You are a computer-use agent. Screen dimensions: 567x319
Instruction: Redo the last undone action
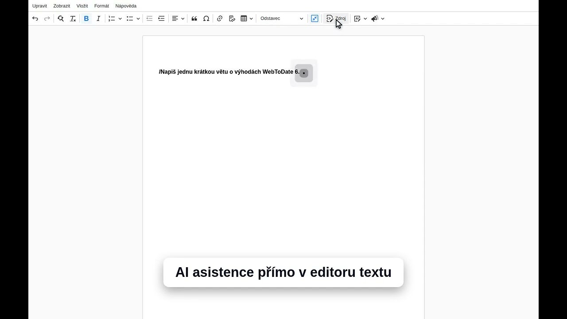(x=47, y=19)
